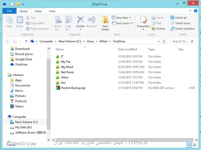The image size is (201, 150).
Task: Expand the Properties dropdown arrow
Action: coord(143,29)
